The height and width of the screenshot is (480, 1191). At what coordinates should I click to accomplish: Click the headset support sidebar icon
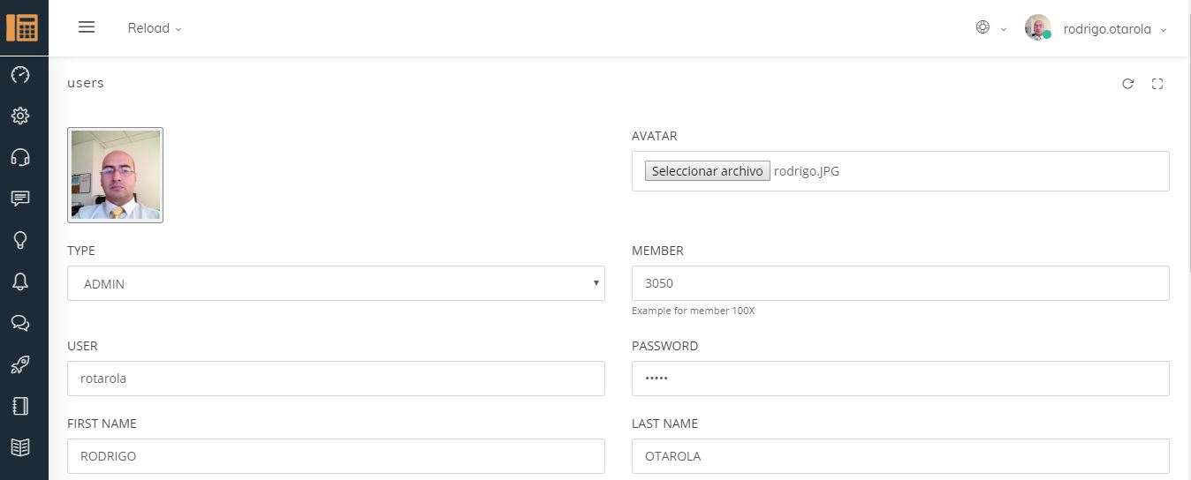click(20, 157)
